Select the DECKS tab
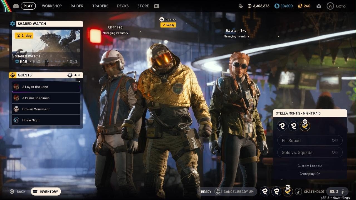The image size is (356, 200). pyautogui.click(x=123, y=6)
